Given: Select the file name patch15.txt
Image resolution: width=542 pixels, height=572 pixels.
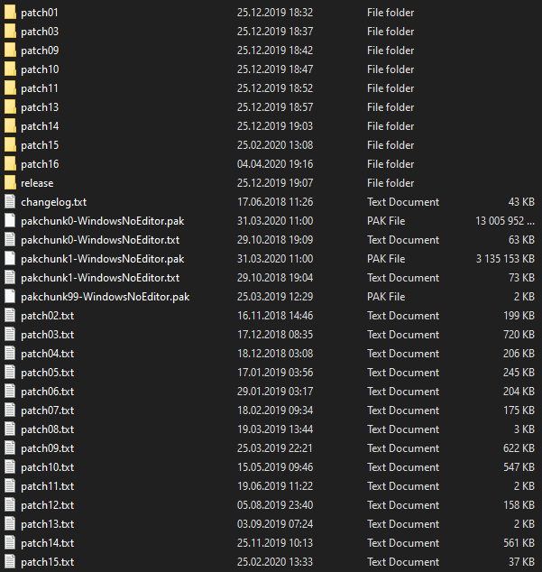Looking at the screenshot, I should point(48,562).
